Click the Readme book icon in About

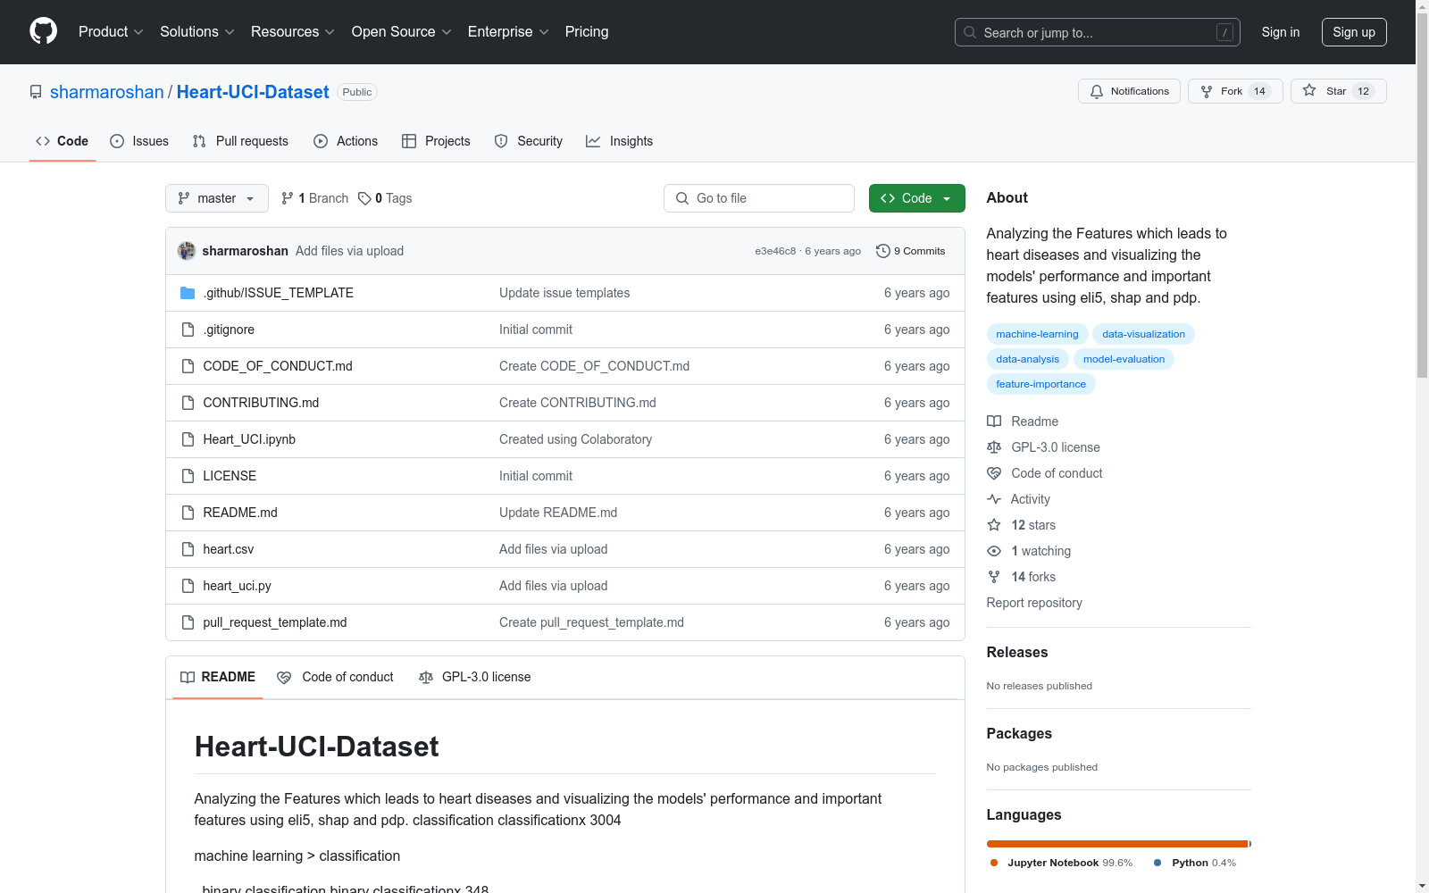click(994, 421)
